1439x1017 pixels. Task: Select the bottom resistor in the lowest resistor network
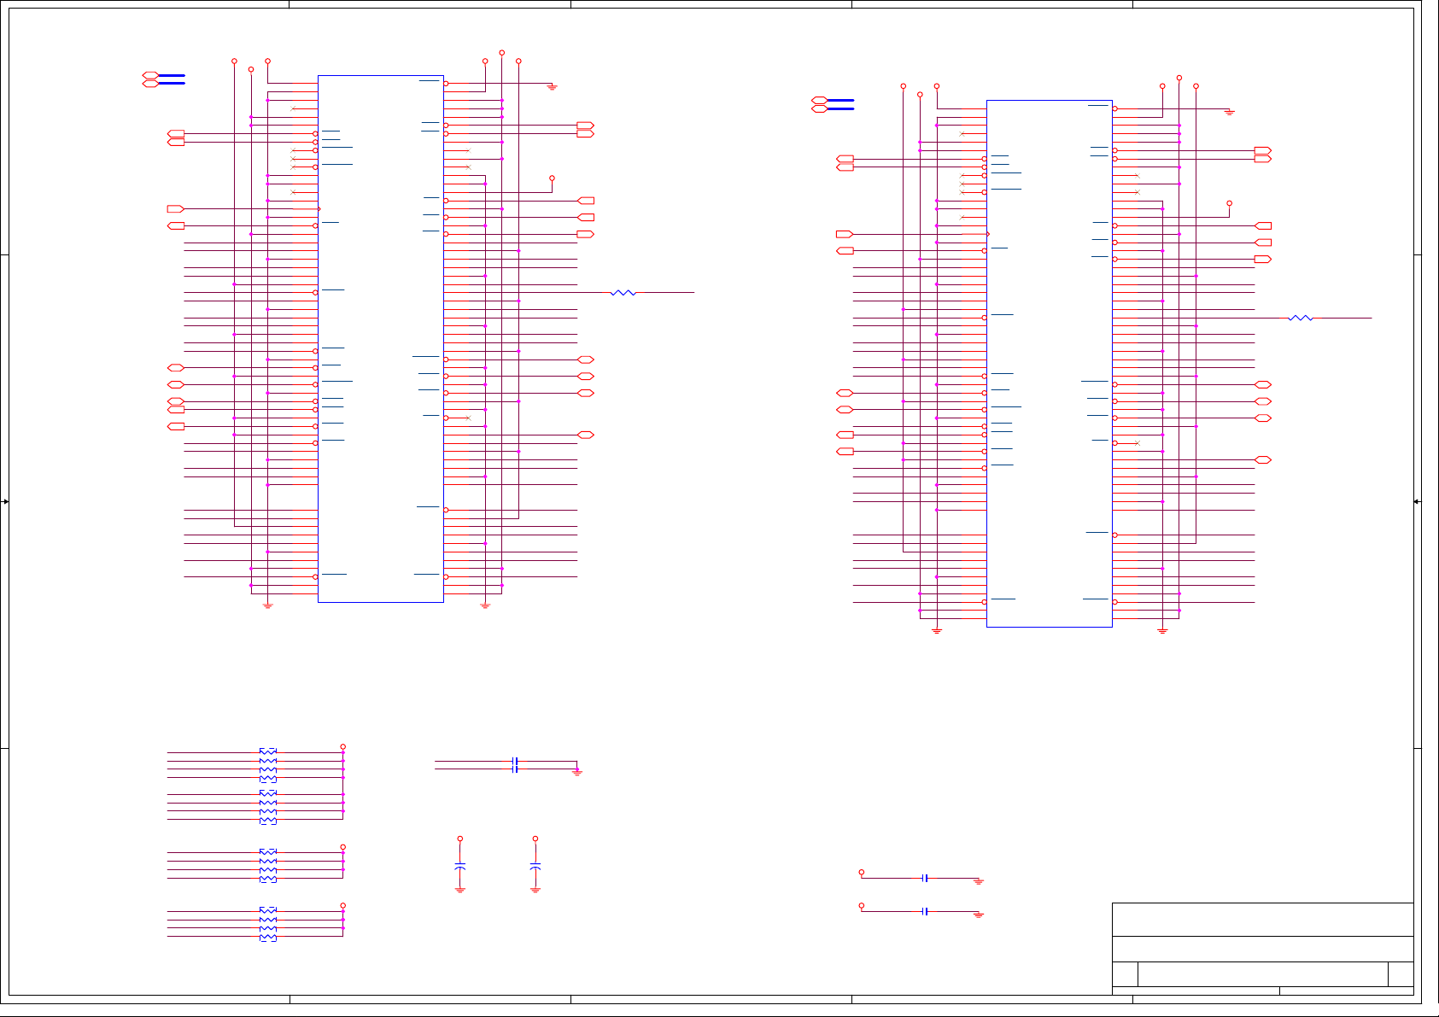[268, 938]
